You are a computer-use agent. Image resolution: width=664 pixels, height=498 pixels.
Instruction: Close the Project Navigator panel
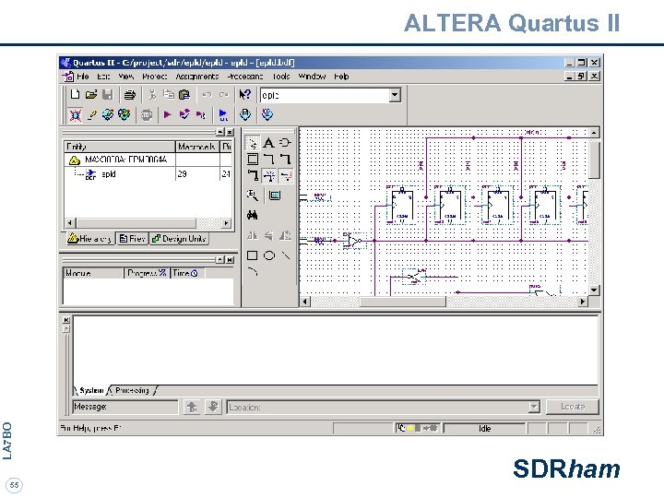pyautogui.click(x=229, y=133)
